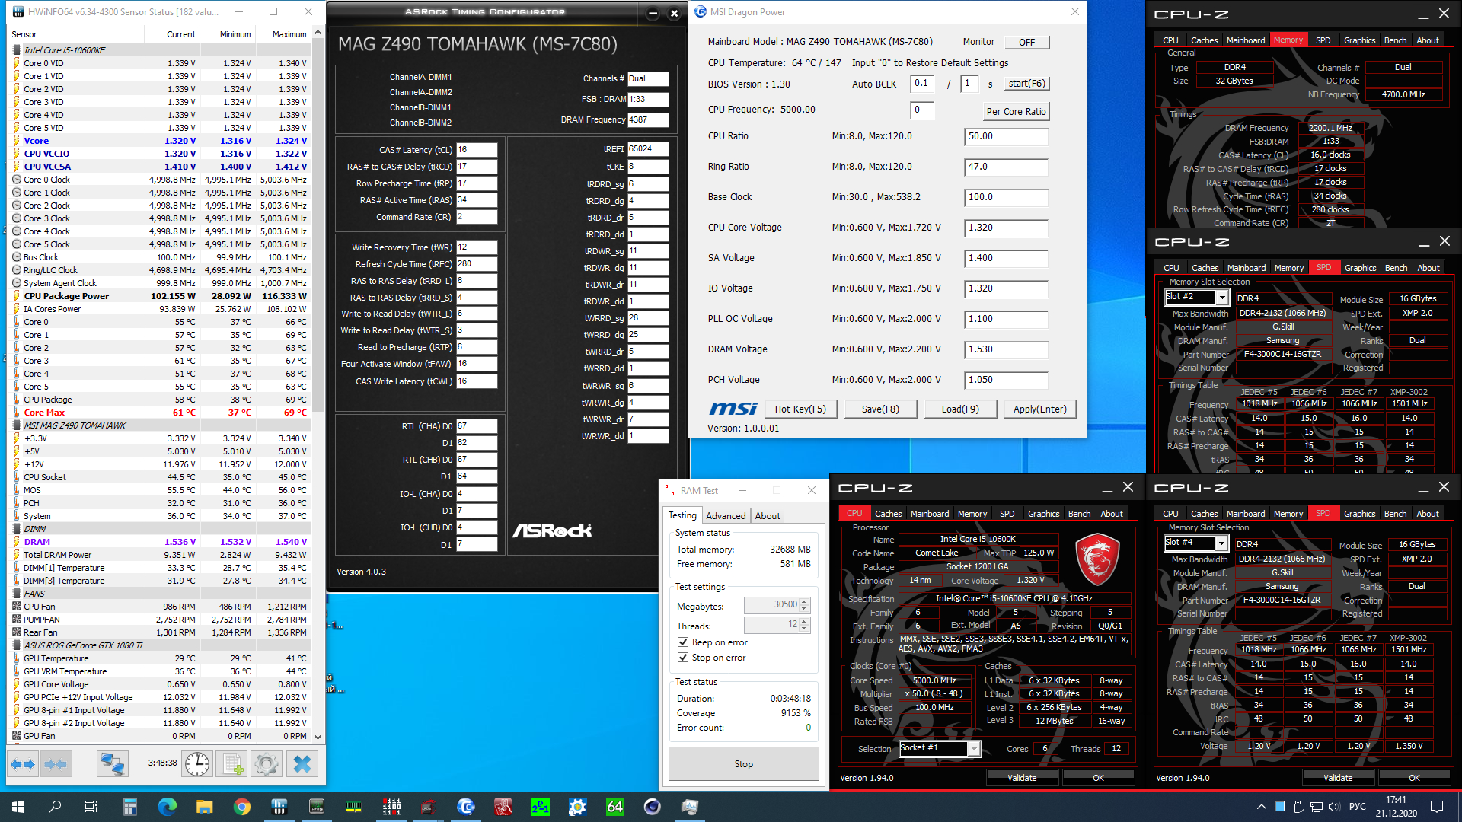1462x822 pixels.
Task: Open the Slot #2 memory slot dropdown
Action: (1221, 298)
